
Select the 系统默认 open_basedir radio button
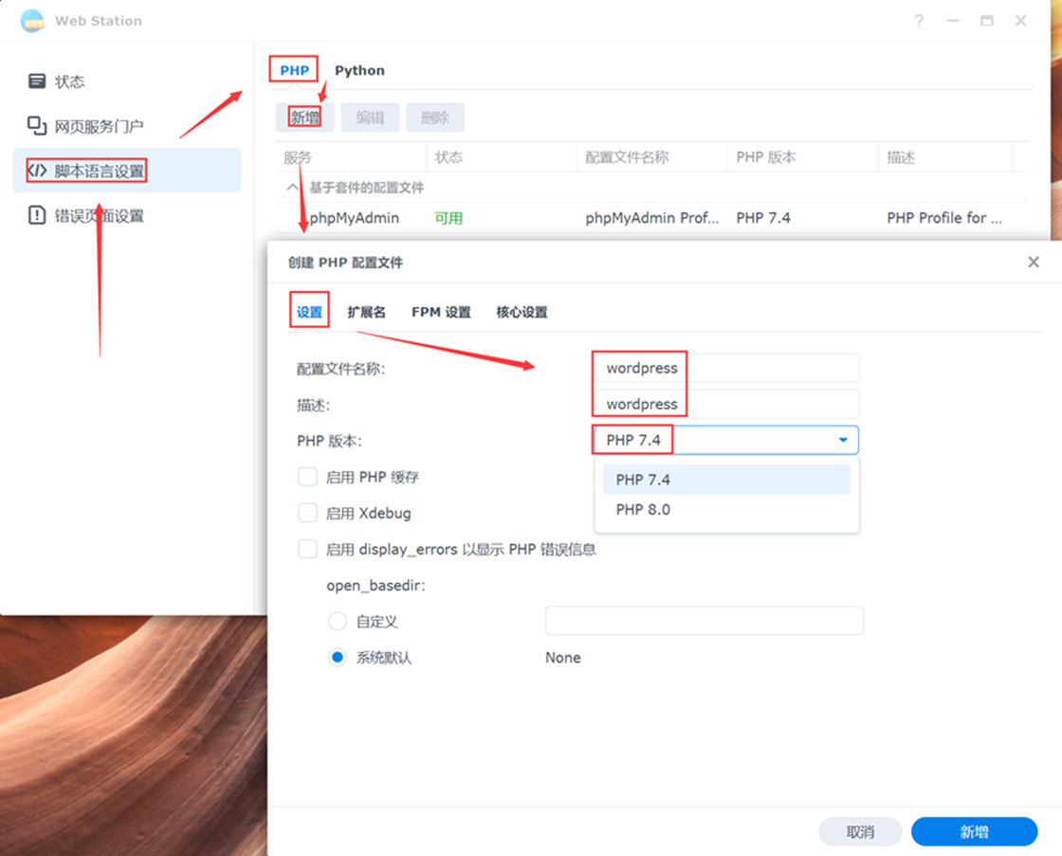point(338,657)
